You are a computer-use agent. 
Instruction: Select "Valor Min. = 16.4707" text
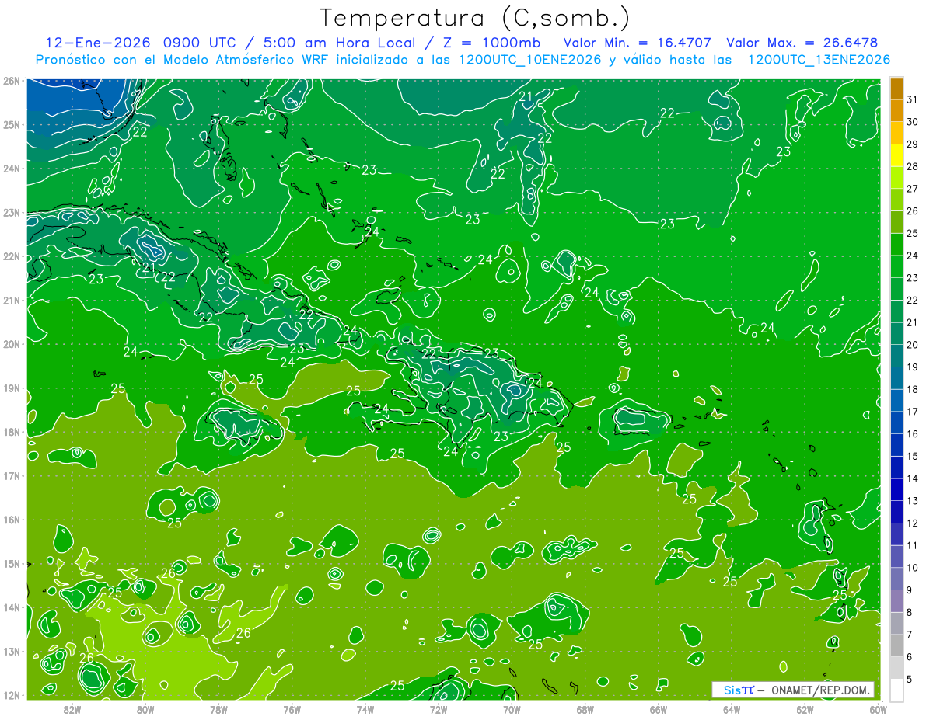(x=638, y=43)
